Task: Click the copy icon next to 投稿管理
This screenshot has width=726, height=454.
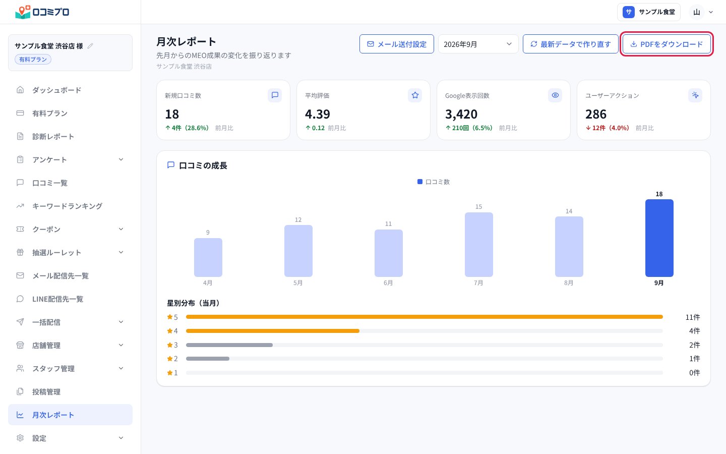Action: (20, 391)
